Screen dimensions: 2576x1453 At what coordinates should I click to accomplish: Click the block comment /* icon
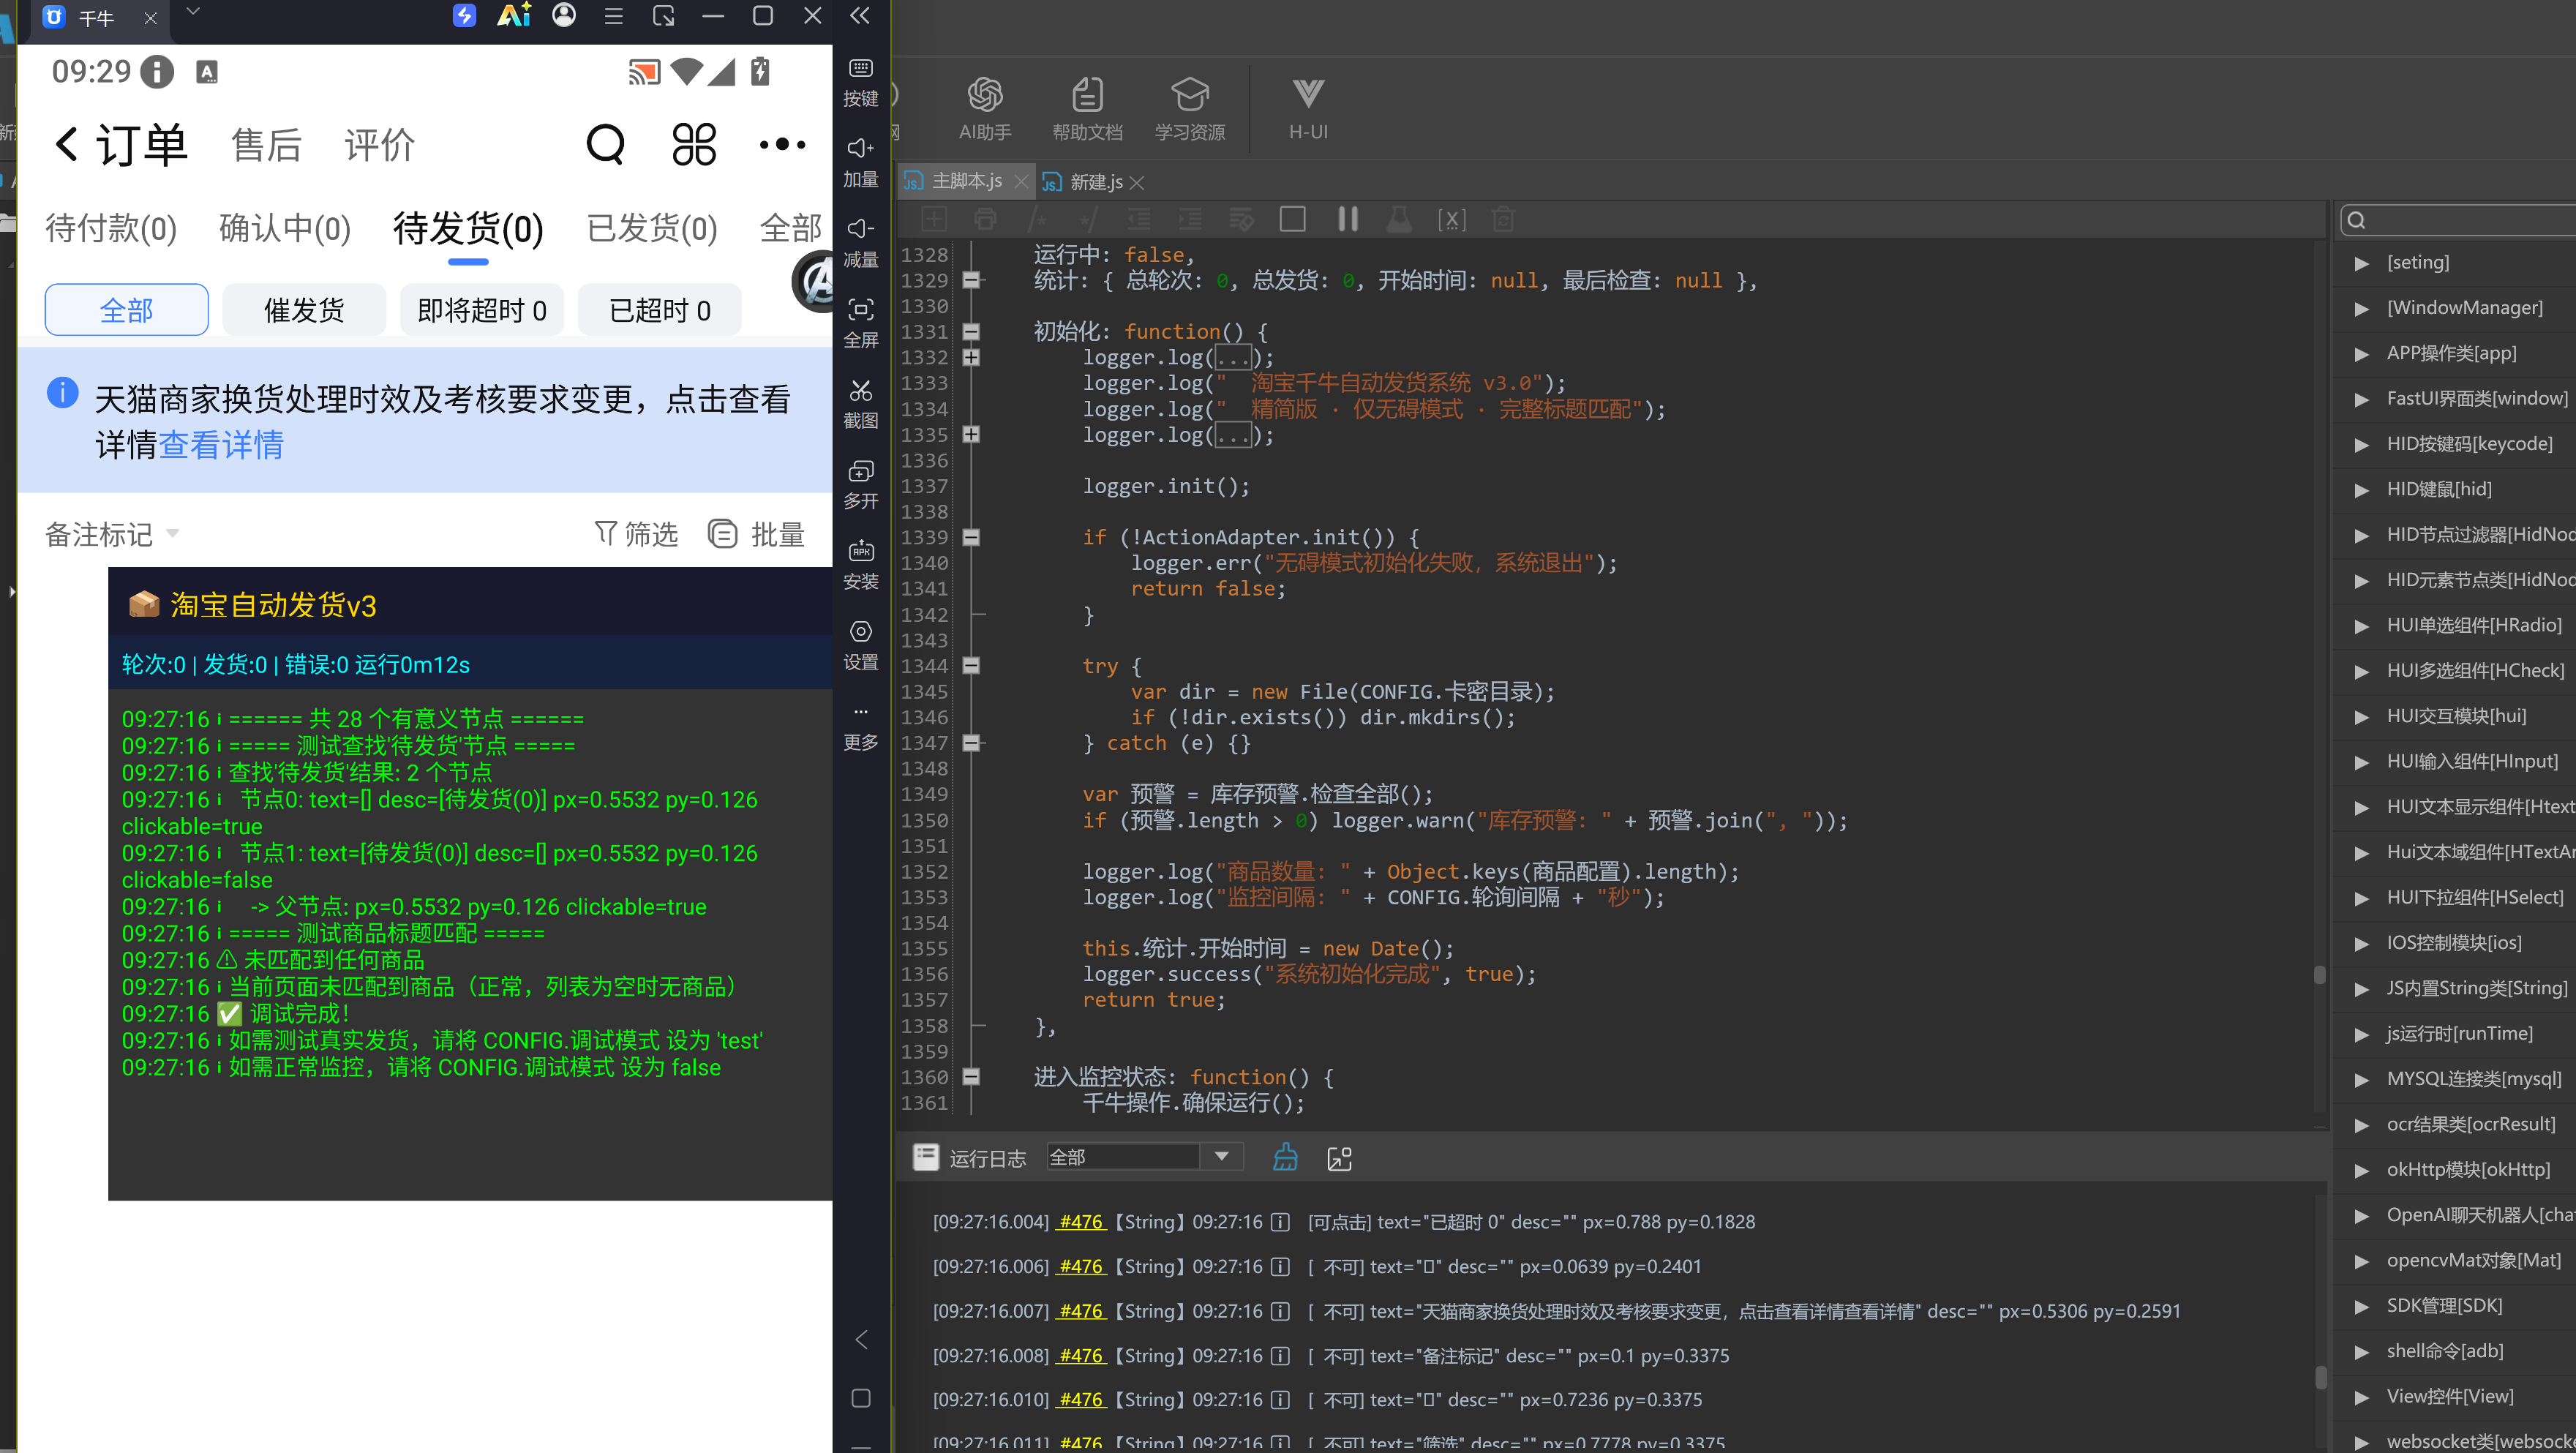[x=1037, y=219]
